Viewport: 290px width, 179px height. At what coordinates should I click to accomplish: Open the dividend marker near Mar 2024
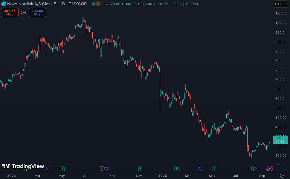click(46, 168)
